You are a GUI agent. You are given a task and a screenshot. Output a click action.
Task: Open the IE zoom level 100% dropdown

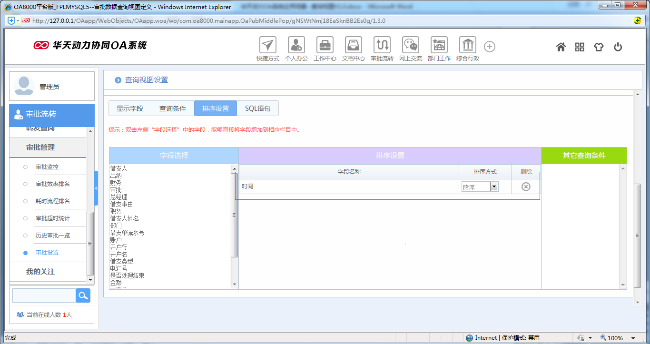tap(633, 338)
